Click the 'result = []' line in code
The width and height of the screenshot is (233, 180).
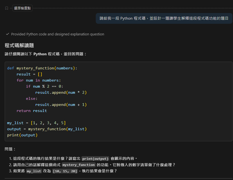pyautogui.click(x=29, y=74)
